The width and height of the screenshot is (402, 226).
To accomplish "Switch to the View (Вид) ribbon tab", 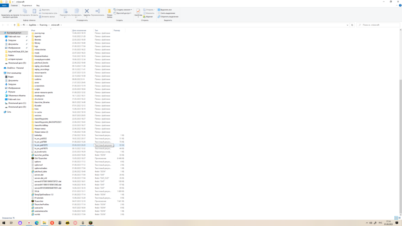I will 38,5.
